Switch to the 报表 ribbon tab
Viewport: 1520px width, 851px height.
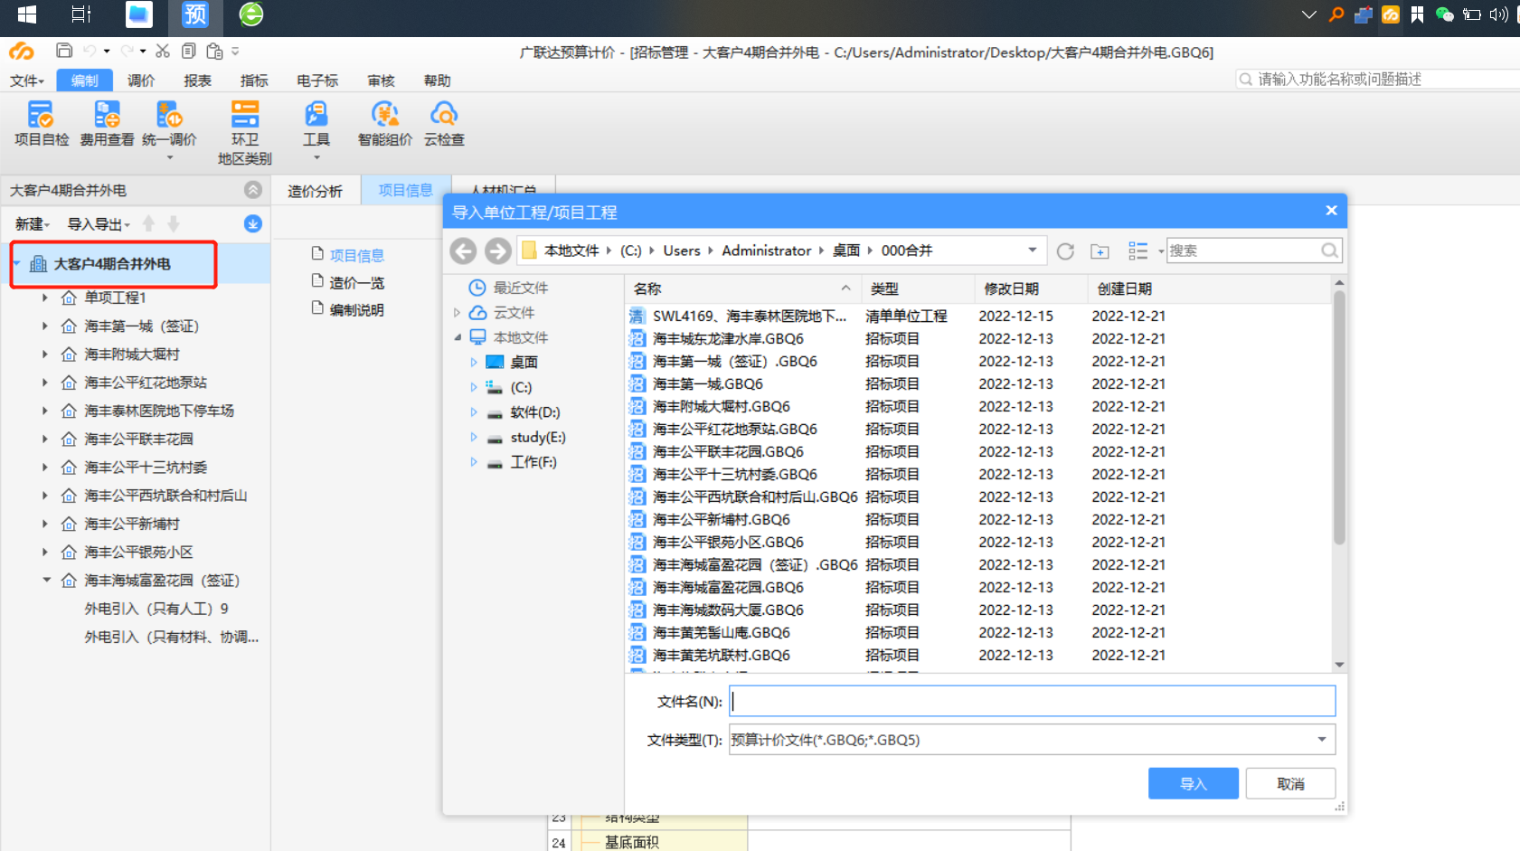197,80
